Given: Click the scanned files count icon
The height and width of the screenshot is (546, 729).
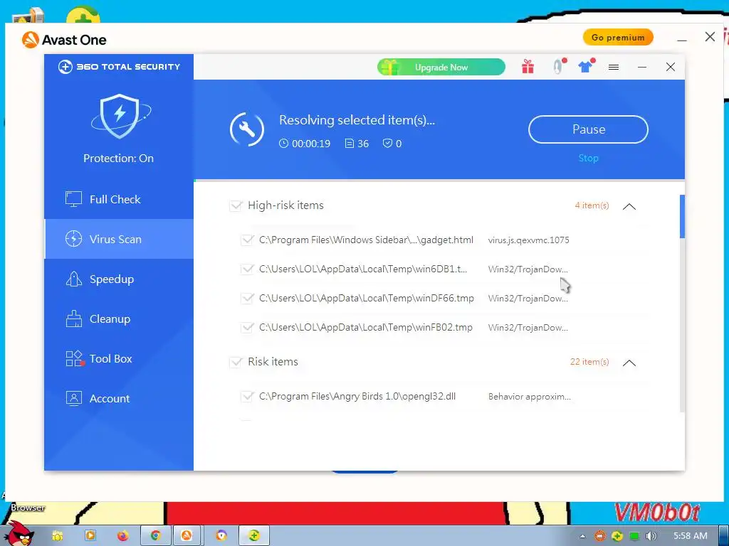Looking at the screenshot, I should pos(349,144).
